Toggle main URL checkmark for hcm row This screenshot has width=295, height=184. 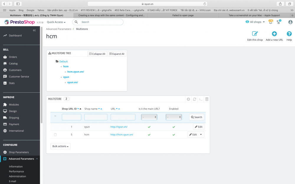click(149, 135)
